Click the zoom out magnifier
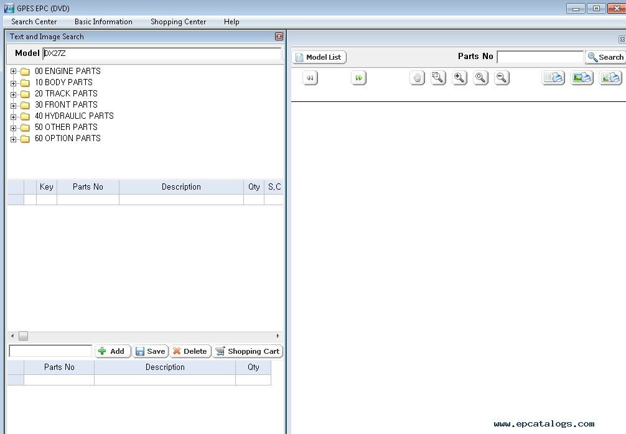The height and width of the screenshot is (434, 626). pyautogui.click(x=502, y=78)
